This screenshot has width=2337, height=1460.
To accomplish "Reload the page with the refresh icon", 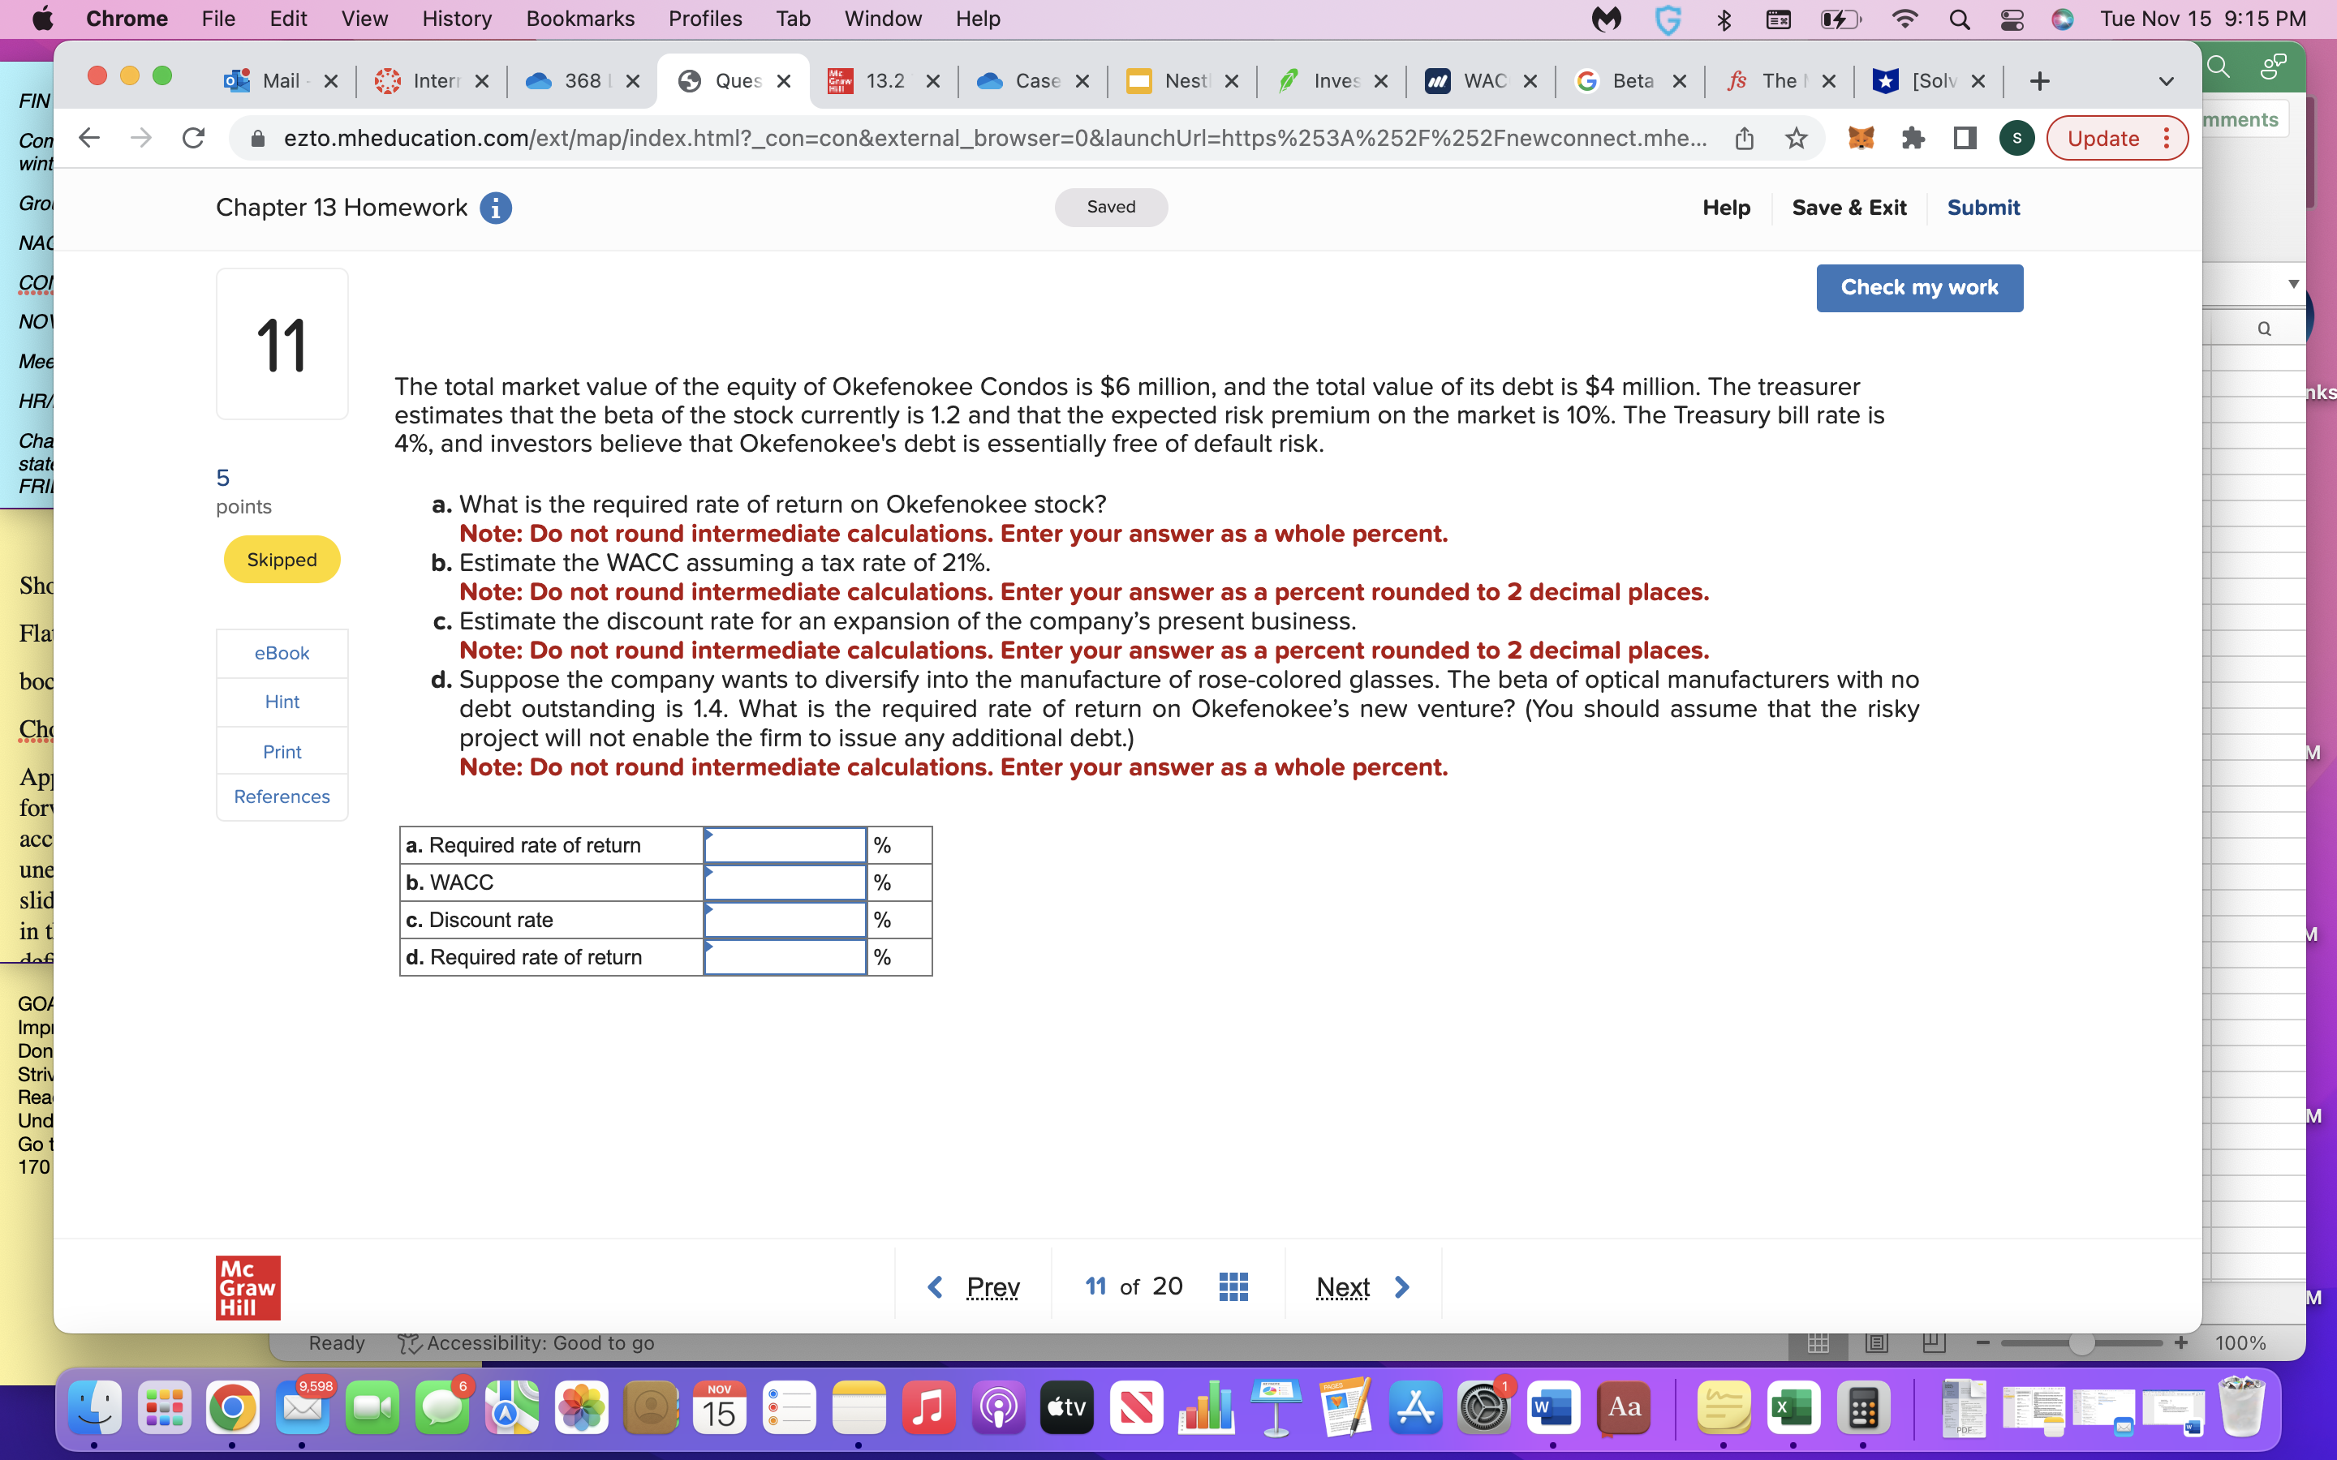I will 193,137.
